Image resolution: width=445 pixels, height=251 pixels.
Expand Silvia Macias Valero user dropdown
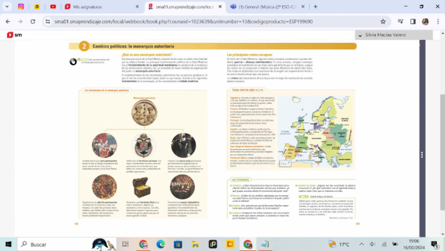click(393, 35)
